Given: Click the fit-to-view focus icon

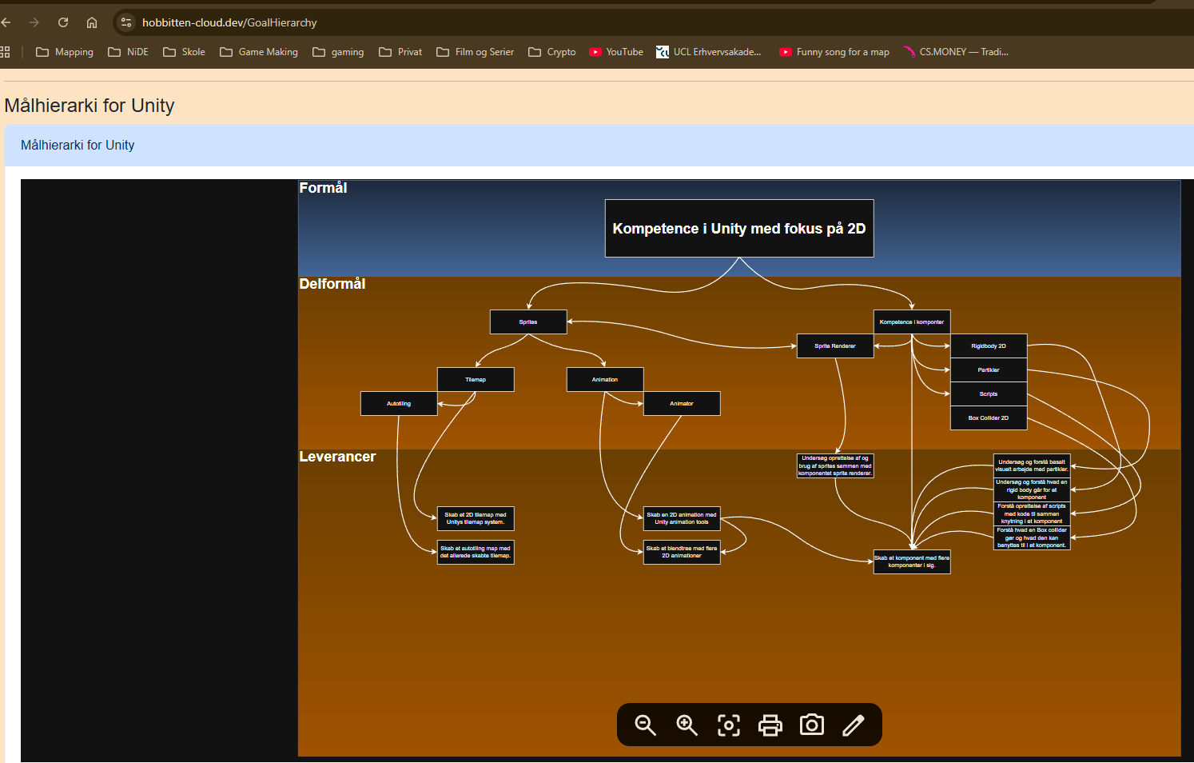Looking at the screenshot, I should [x=728, y=725].
